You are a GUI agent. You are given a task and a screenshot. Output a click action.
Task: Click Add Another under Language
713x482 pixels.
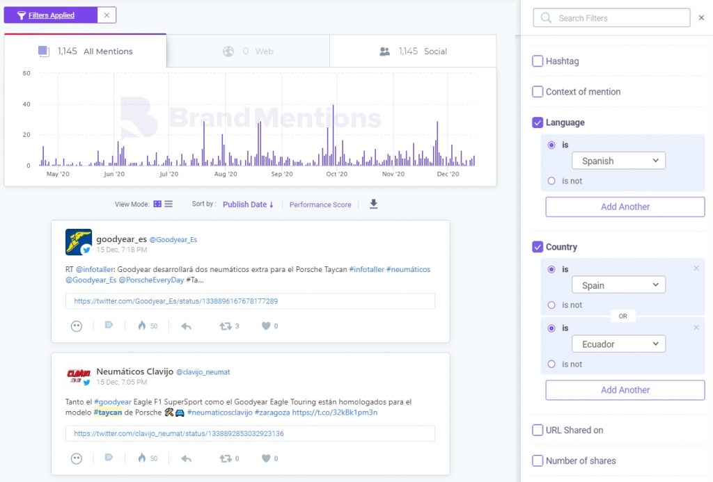pos(625,207)
